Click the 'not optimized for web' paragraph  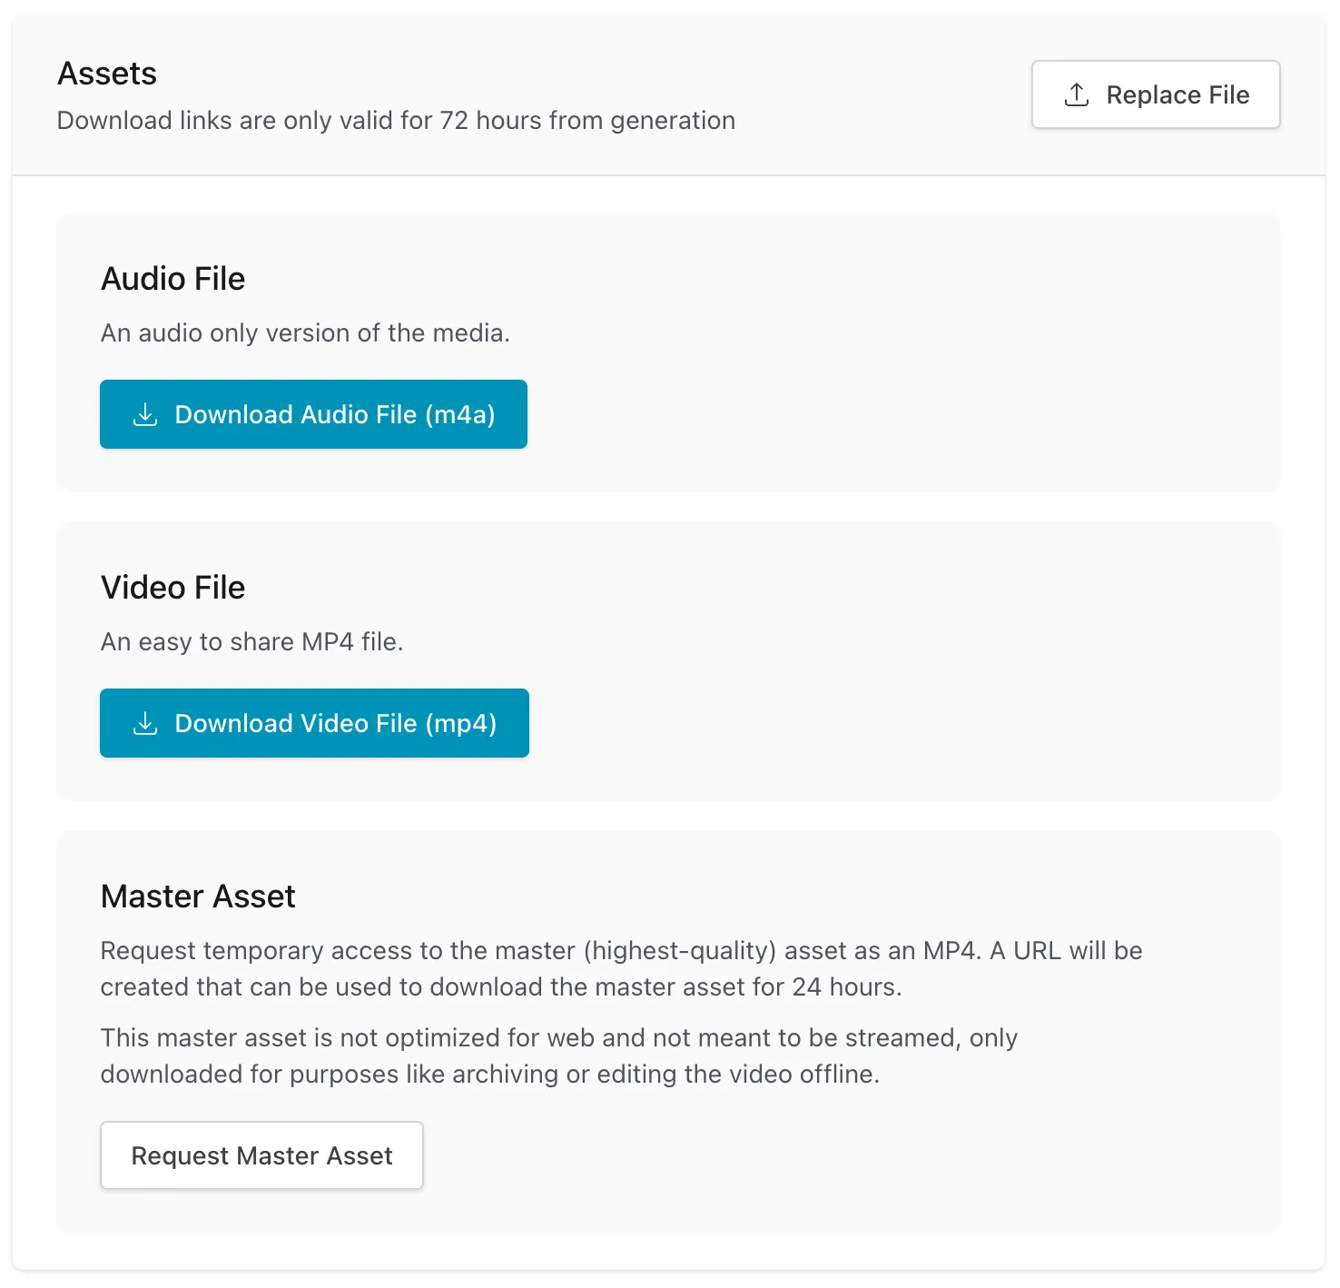[x=558, y=1055]
